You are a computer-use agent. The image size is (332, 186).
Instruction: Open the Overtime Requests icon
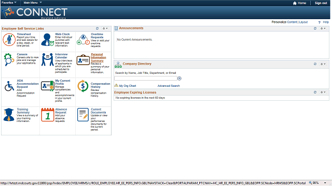(83, 40)
